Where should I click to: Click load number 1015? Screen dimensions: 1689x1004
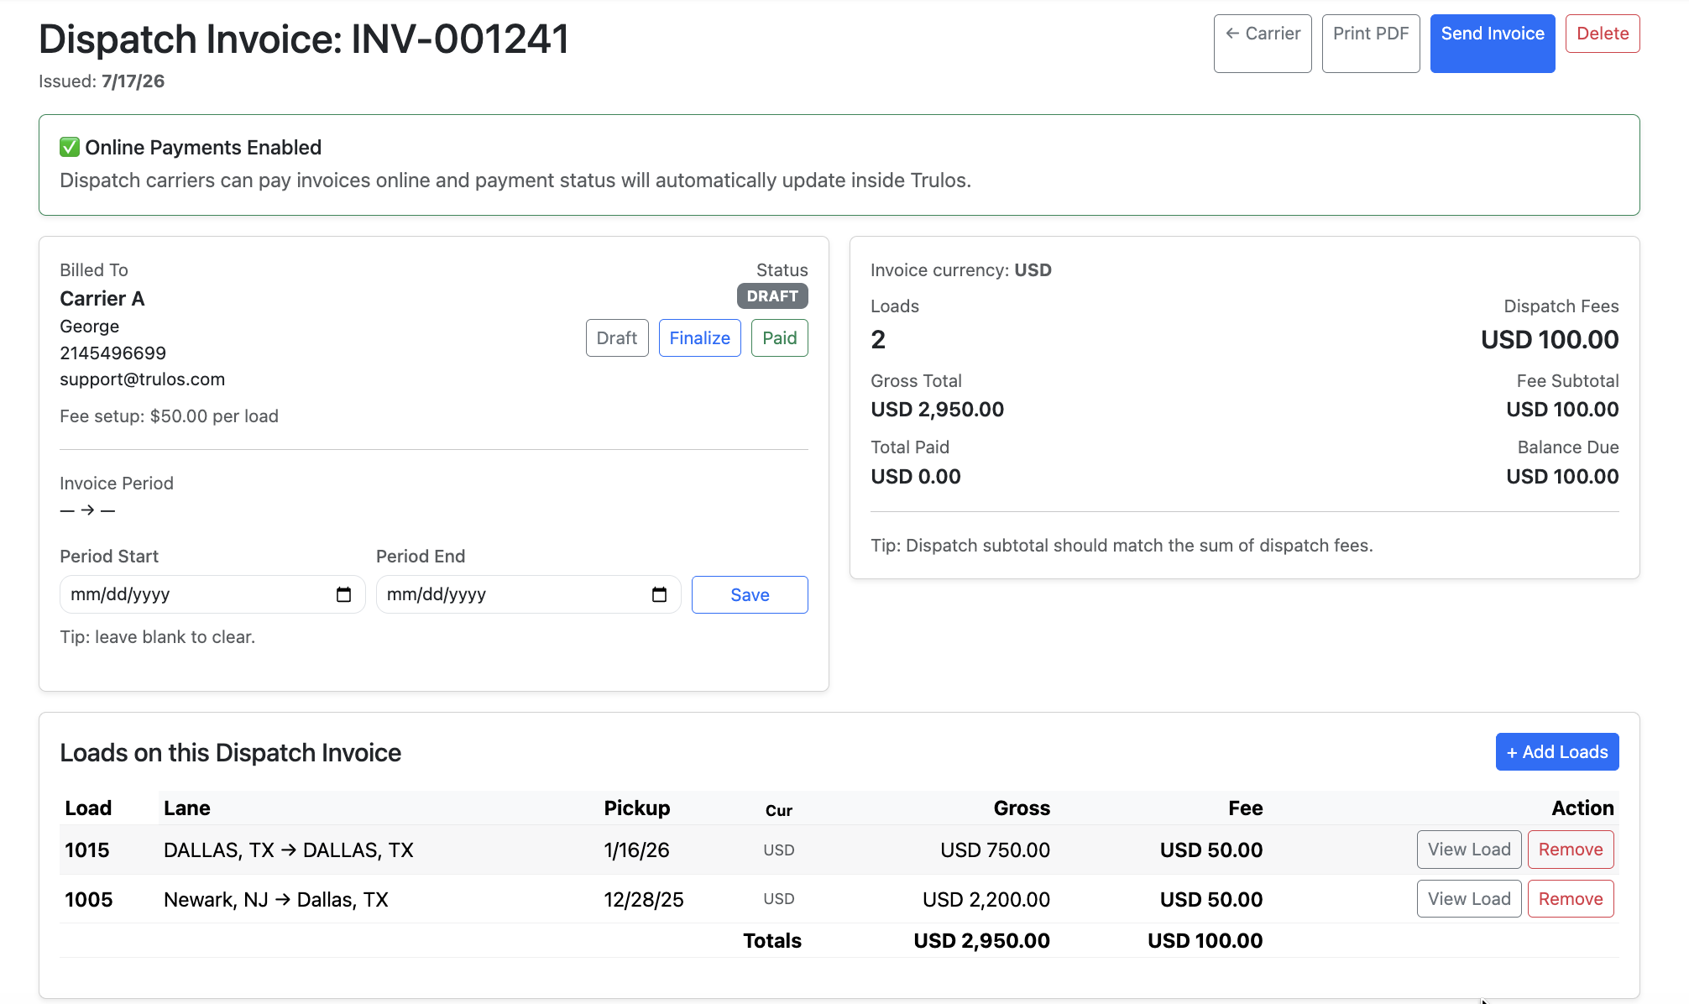tap(87, 850)
